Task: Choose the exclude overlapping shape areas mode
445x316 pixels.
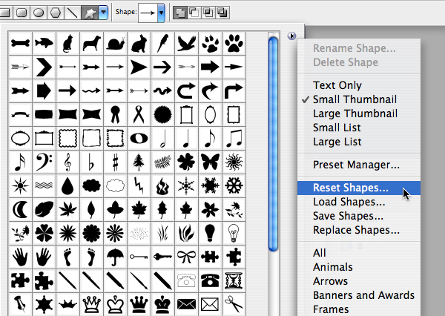Action: [222, 12]
